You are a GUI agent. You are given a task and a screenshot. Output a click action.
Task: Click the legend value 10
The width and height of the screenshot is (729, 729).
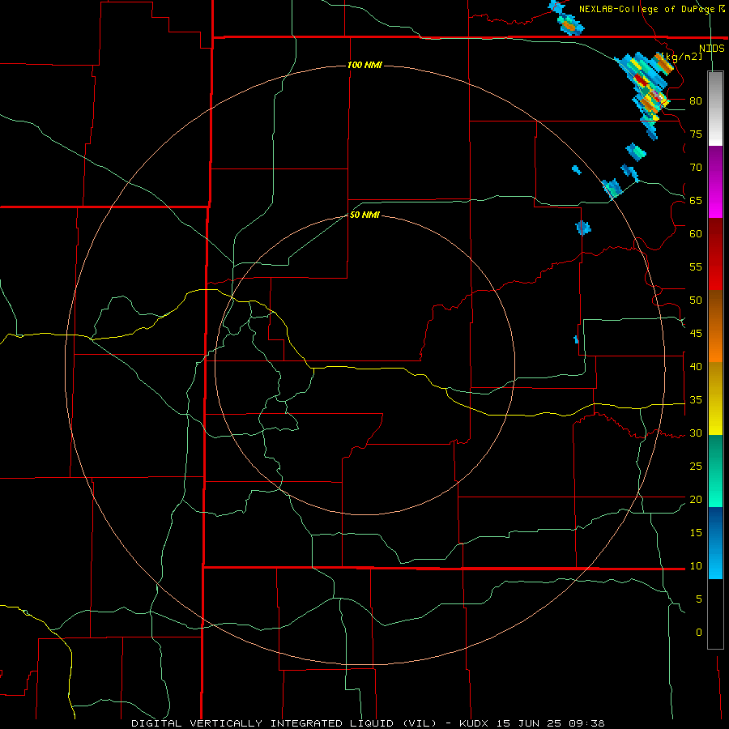pos(696,566)
